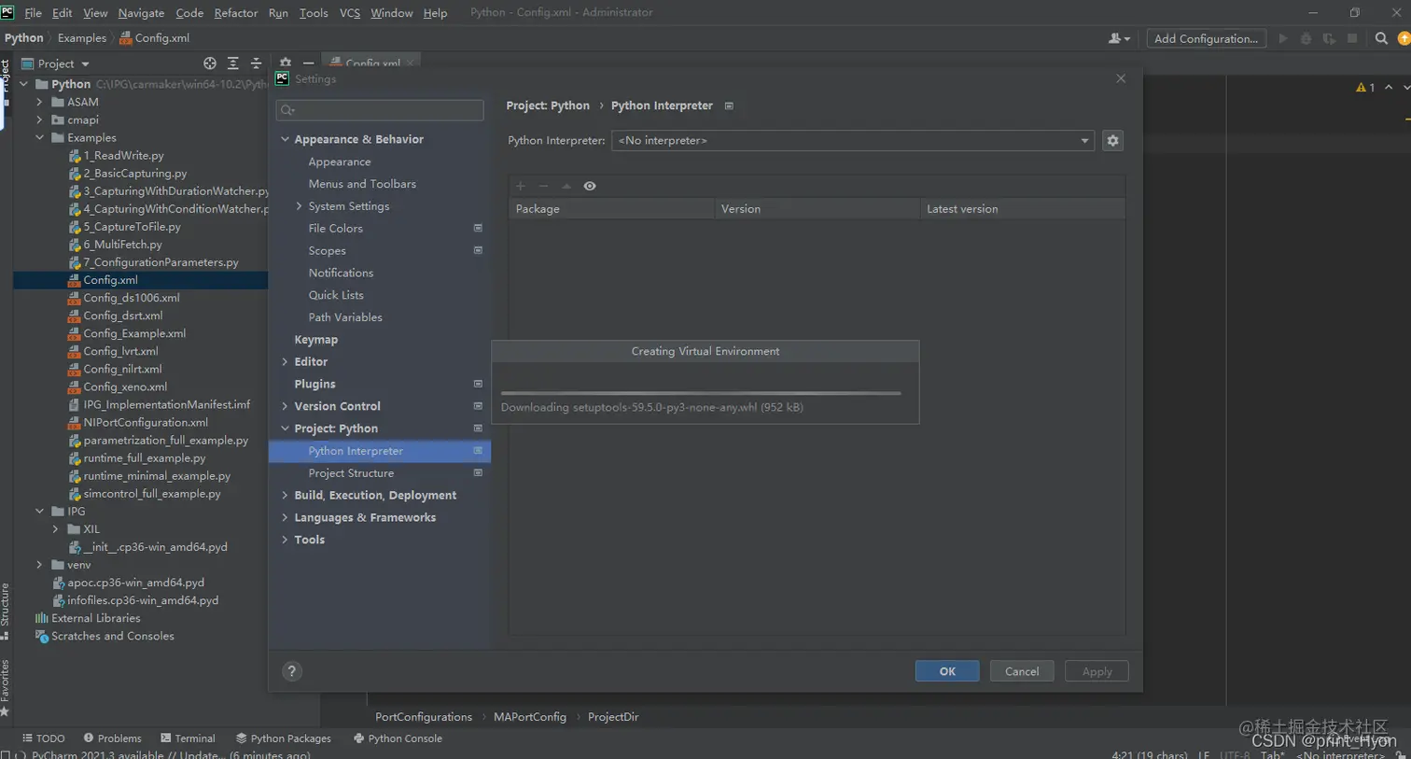
Task: Click the project-level icon beside File Colors
Action: (478, 228)
